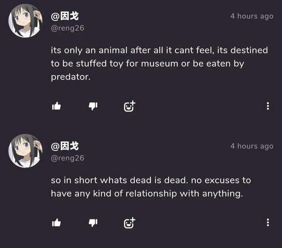The width and height of the screenshot is (282, 248).
Task: Click the word 'predator' in first comment
Action: pos(70,77)
